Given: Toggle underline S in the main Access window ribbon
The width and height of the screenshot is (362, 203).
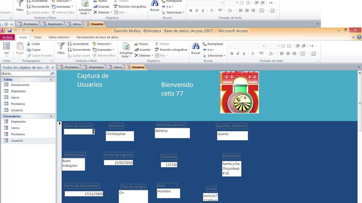Looking at the screenshot, I should click(x=244, y=54).
